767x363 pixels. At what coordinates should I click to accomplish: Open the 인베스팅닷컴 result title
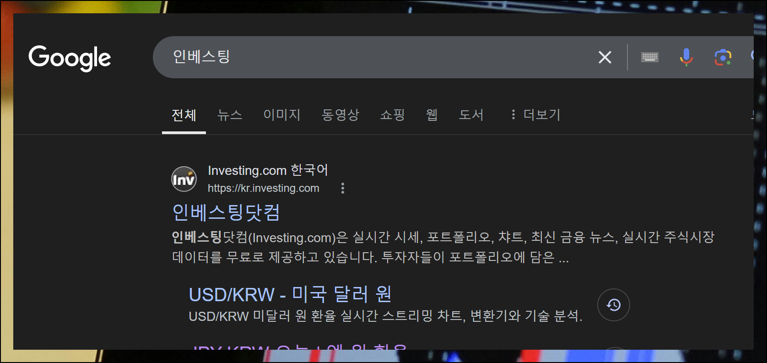point(226,212)
